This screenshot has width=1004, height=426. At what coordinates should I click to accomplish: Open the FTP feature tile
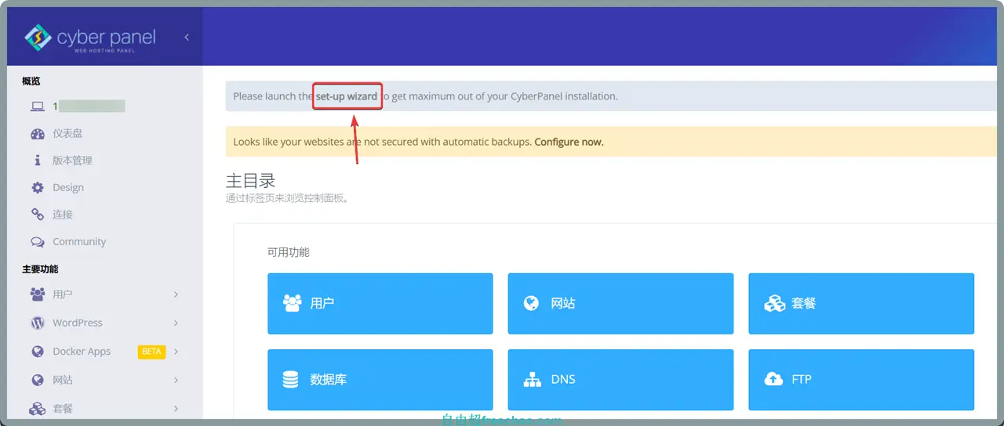point(861,380)
